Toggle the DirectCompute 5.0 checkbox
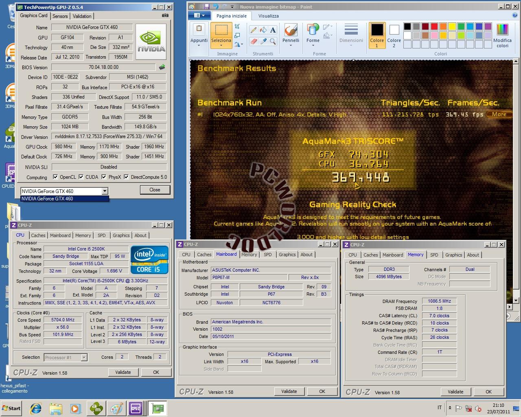This screenshot has width=521, height=417. click(x=126, y=177)
